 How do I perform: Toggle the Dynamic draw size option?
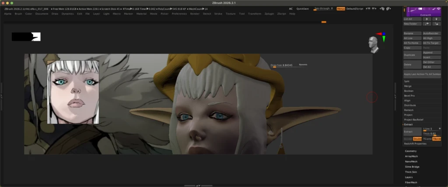pyautogui.click(x=303, y=65)
